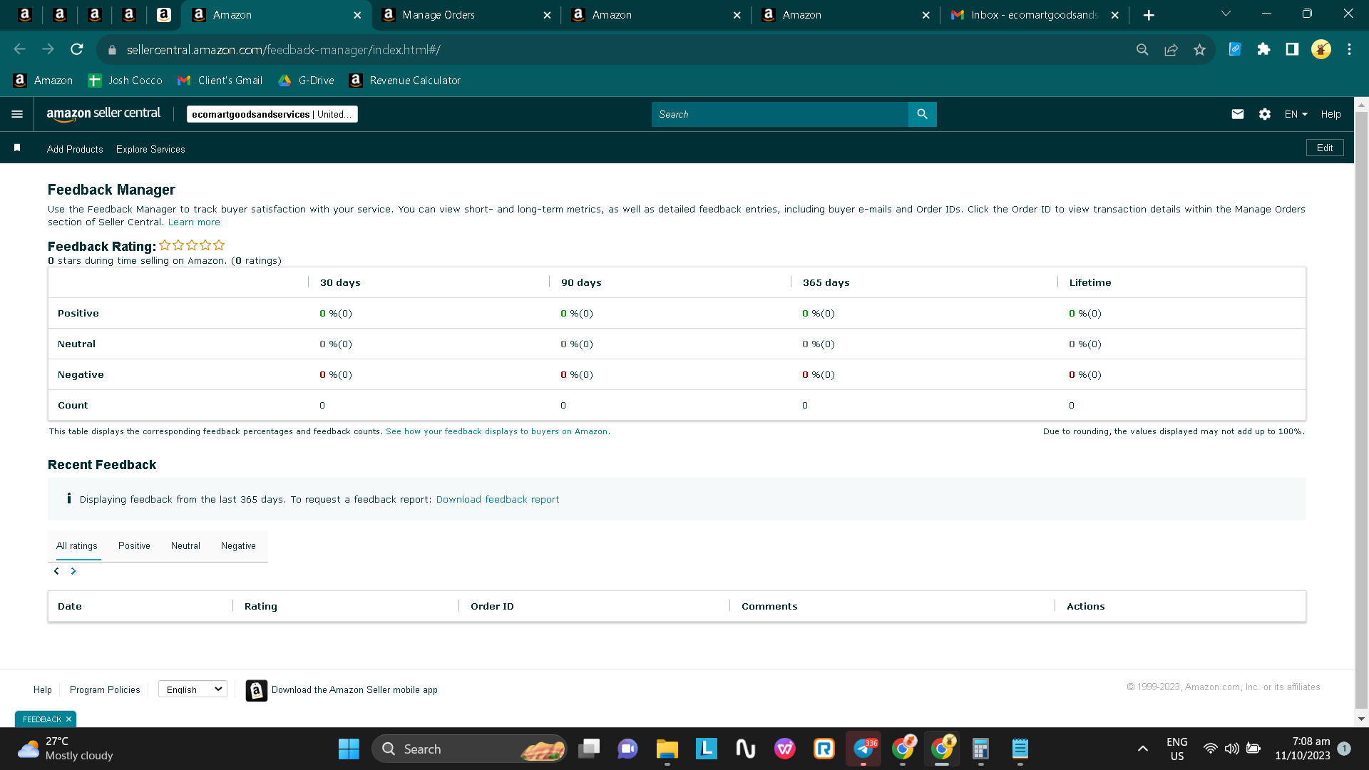The height and width of the screenshot is (770, 1369).
Task: Open the Windows Start menu
Action: click(x=349, y=749)
